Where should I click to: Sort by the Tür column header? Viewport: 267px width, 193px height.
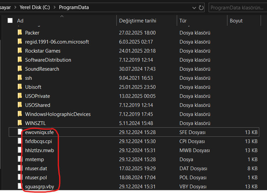pos(183,21)
